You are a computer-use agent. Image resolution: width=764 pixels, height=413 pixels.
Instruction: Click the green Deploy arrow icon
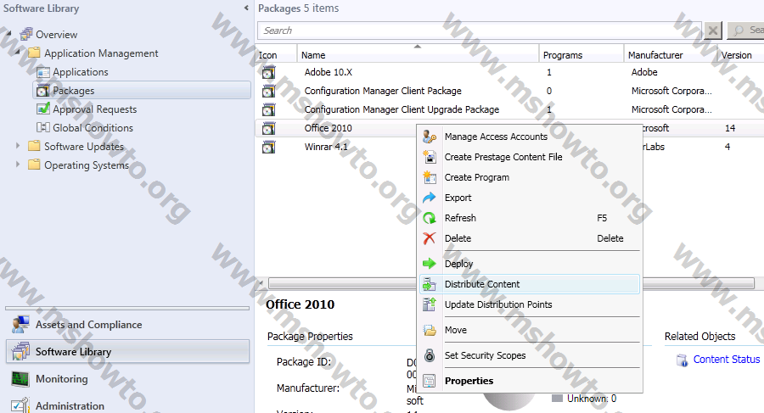pyautogui.click(x=430, y=264)
